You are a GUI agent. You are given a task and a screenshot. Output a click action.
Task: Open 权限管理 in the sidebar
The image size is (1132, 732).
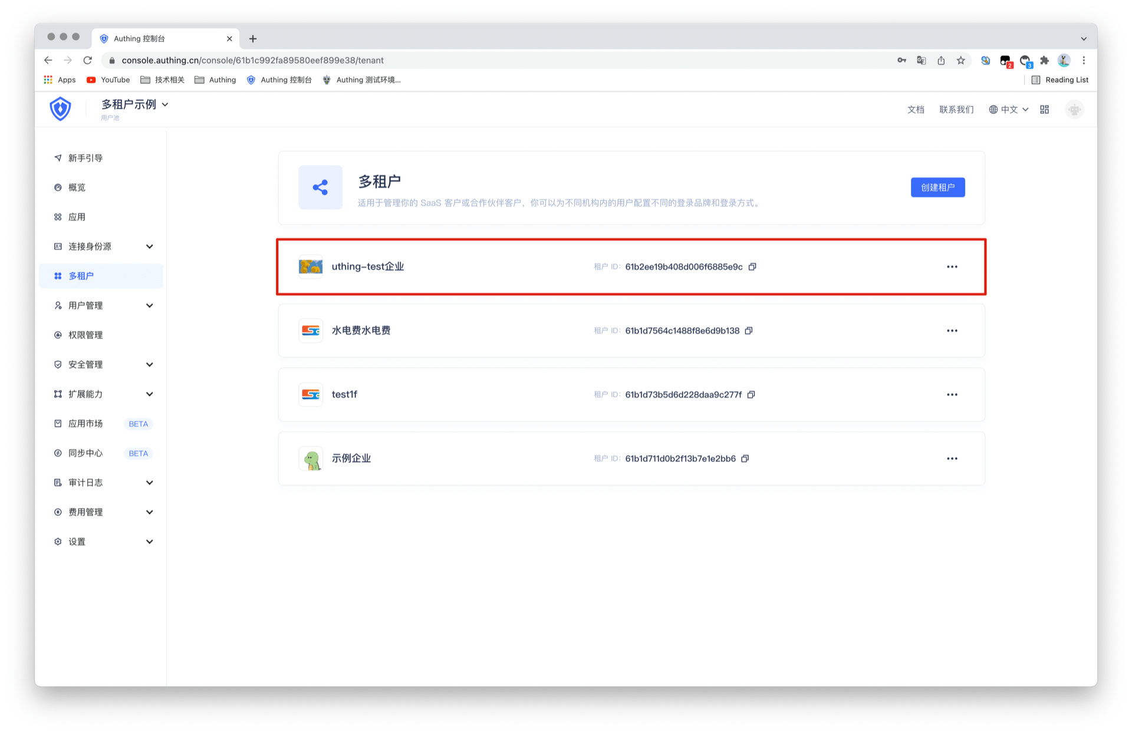[85, 335]
